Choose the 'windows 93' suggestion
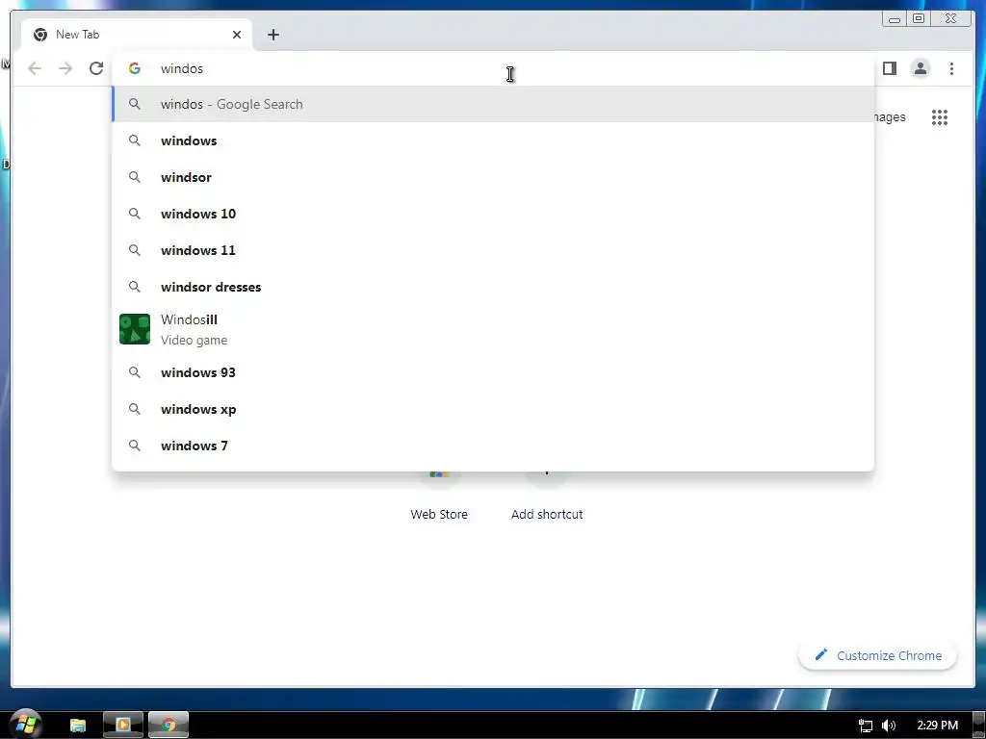986x739 pixels. click(x=493, y=372)
